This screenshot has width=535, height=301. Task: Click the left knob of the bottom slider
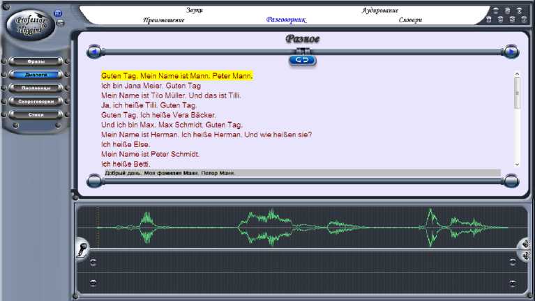point(94,180)
